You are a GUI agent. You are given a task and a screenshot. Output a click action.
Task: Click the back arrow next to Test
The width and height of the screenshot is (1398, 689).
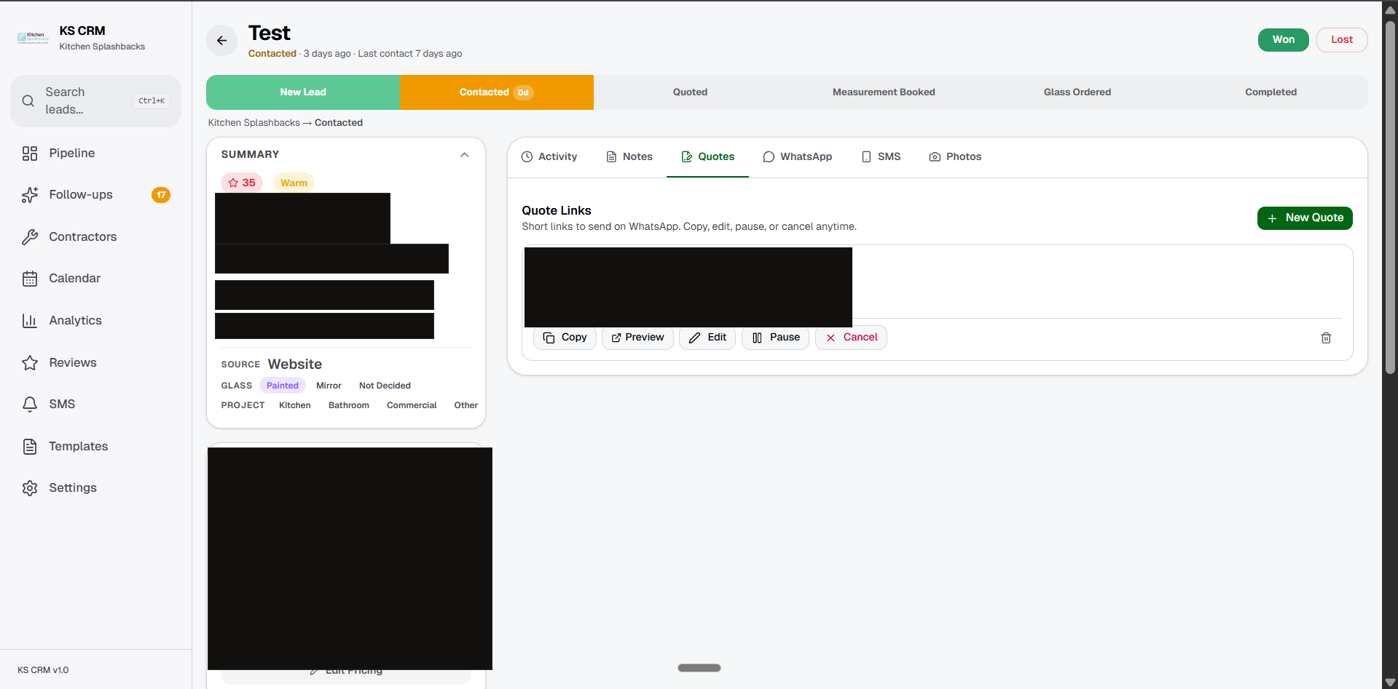click(x=221, y=41)
